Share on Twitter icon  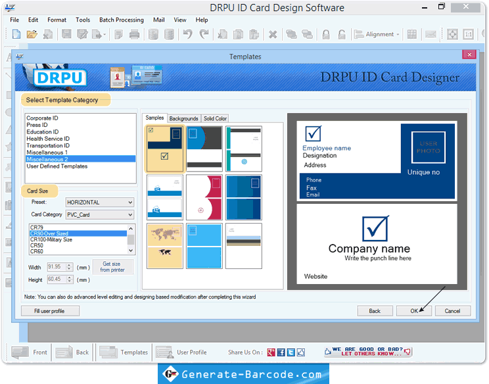[x=291, y=352]
